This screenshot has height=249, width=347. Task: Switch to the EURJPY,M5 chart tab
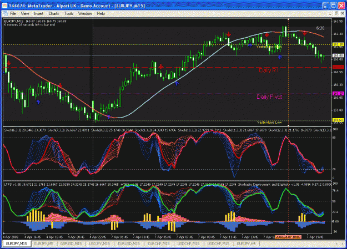(x=44, y=243)
